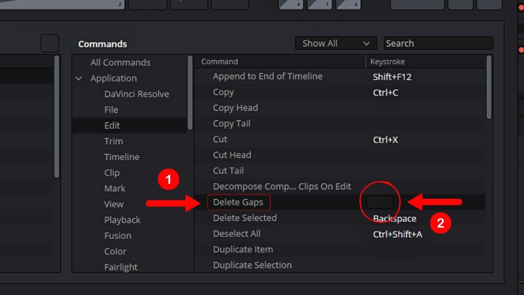Select the Fairlight category
This screenshot has height=295, width=524.
121,267
